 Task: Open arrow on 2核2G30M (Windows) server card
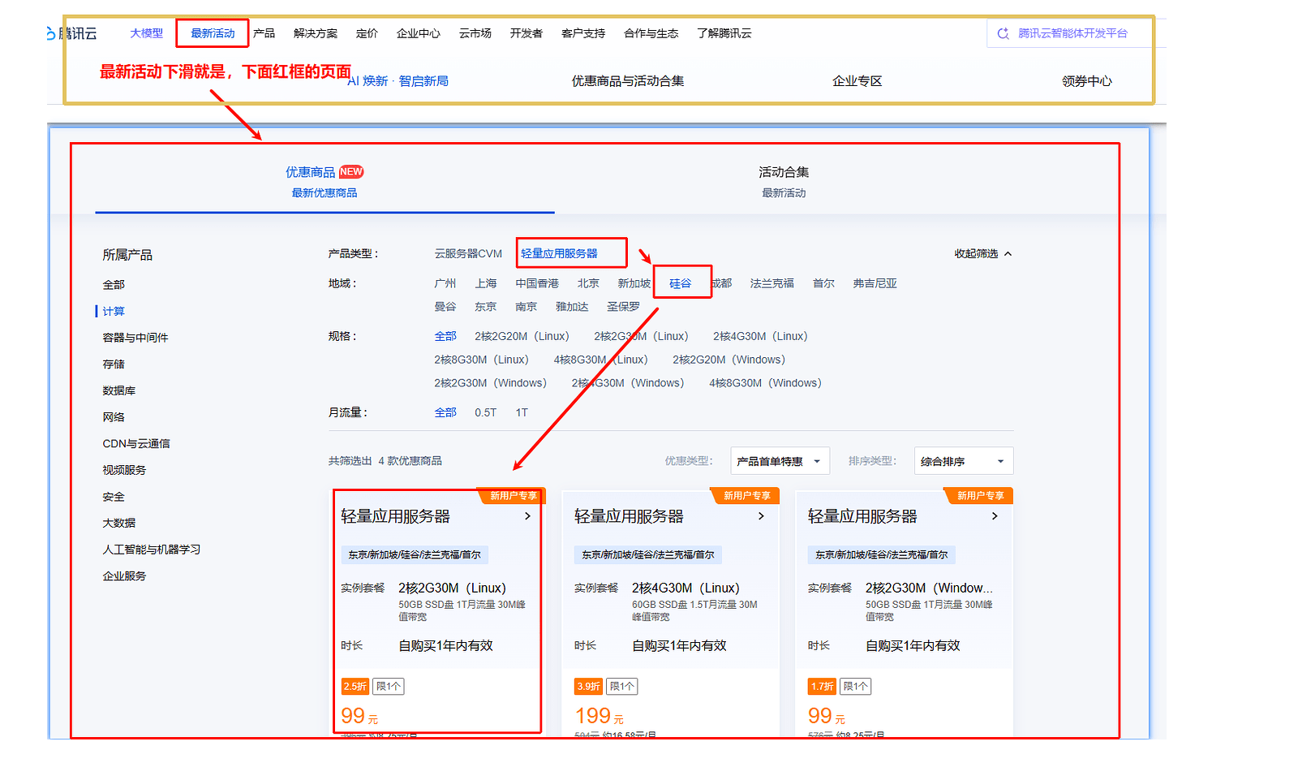[995, 516]
